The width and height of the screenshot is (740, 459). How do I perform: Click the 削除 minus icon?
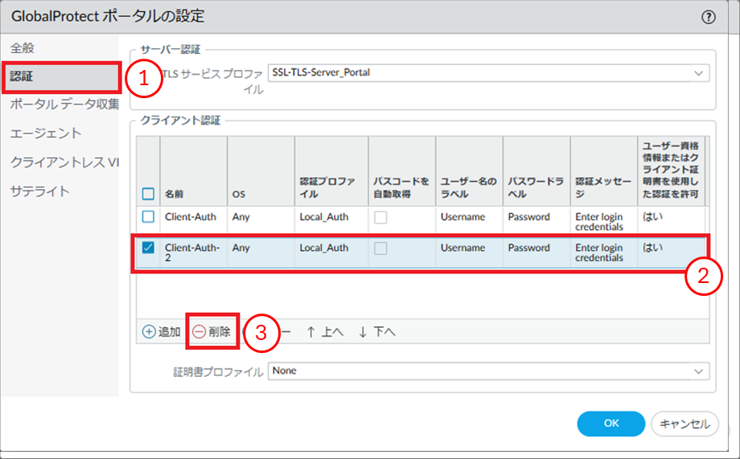point(199,331)
